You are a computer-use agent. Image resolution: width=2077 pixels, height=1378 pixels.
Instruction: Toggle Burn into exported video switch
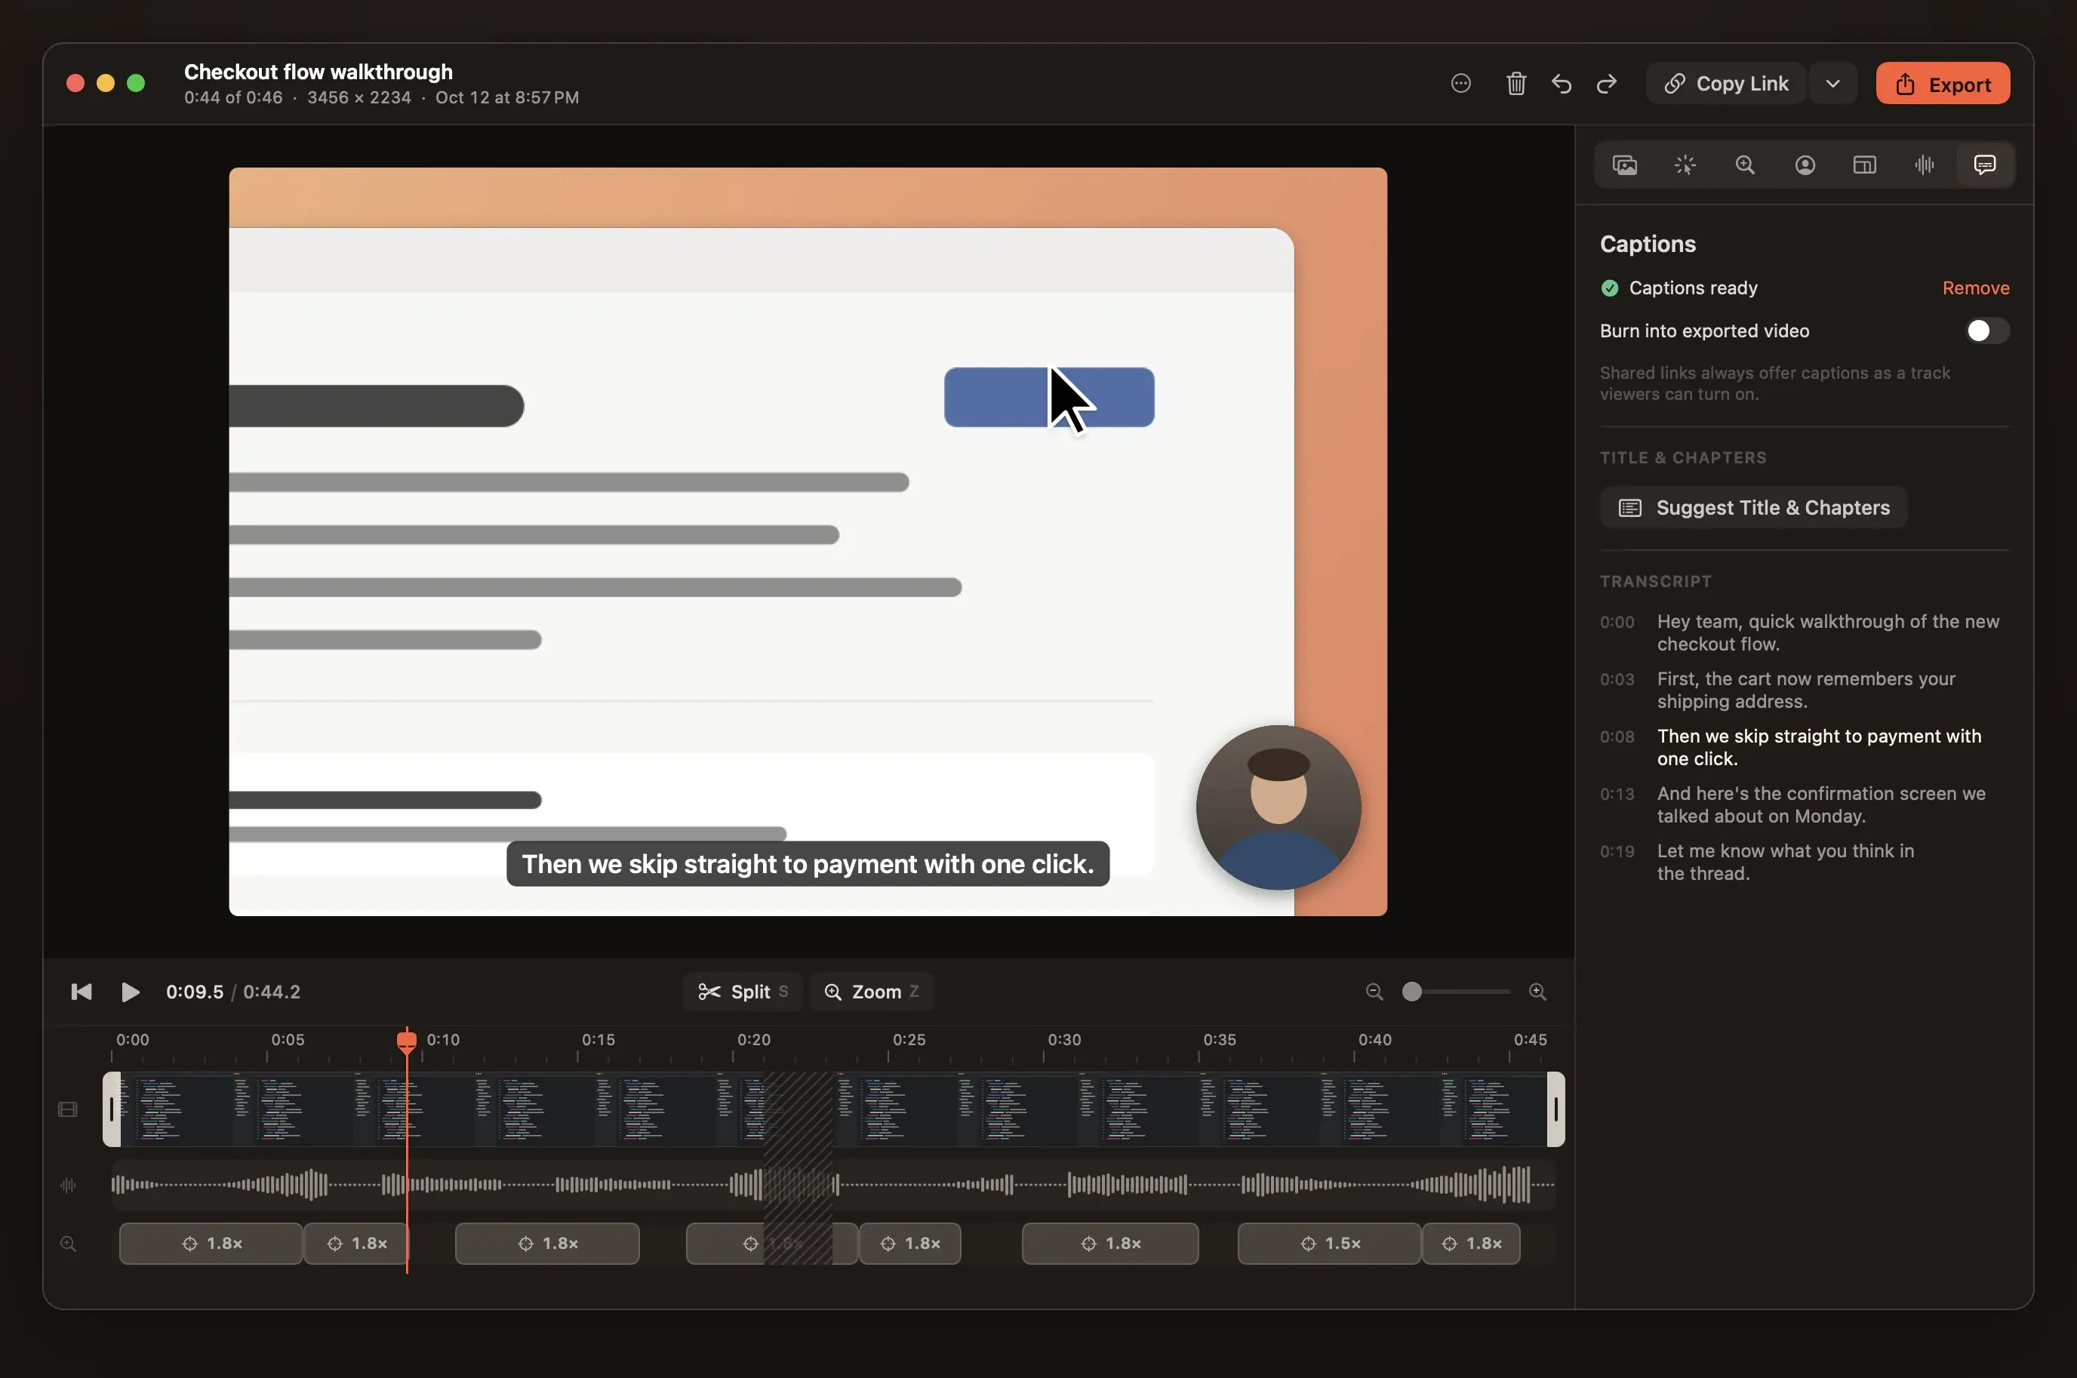click(x=1986, y=331)
